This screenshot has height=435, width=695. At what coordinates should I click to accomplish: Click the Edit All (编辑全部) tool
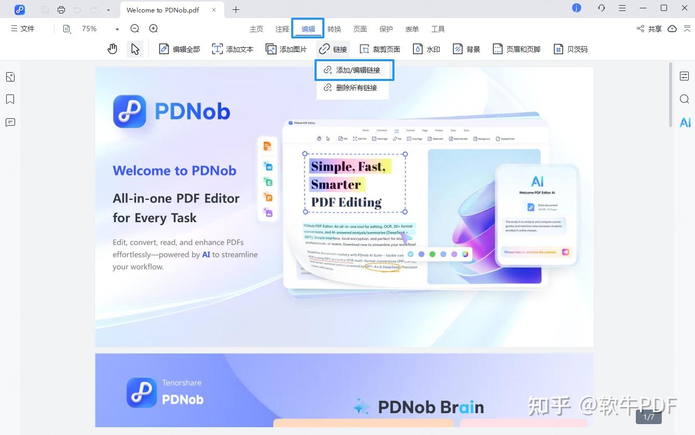point(180,49)
